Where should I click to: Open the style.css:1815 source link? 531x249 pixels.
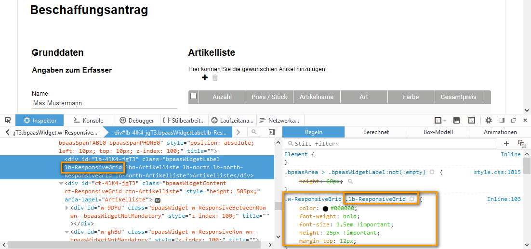click(x=497, y=172)
